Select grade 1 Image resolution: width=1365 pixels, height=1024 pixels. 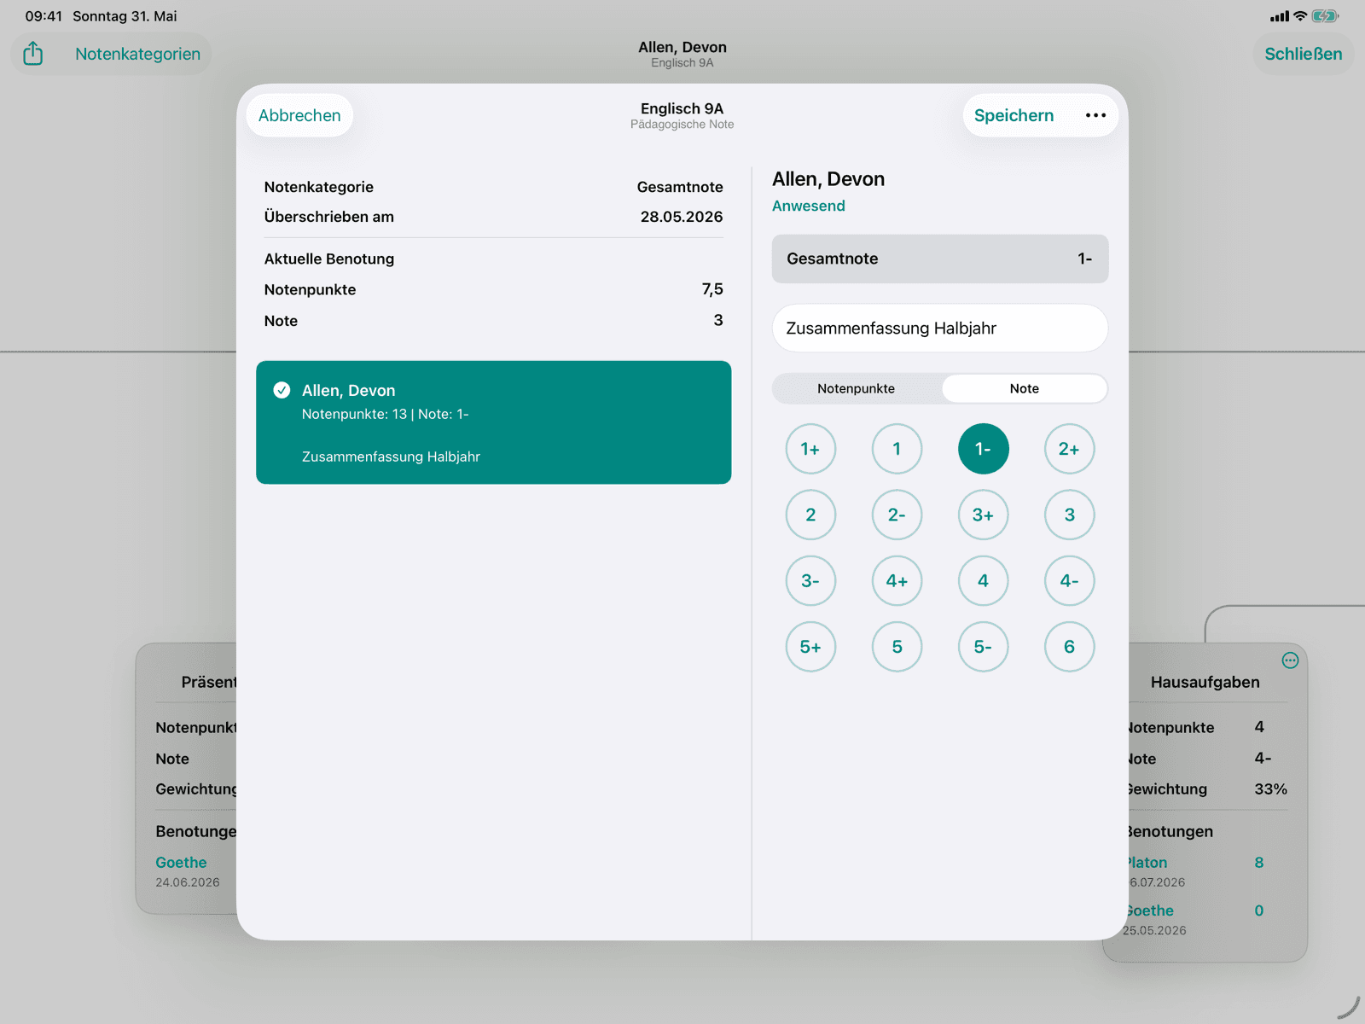point(897,449)
